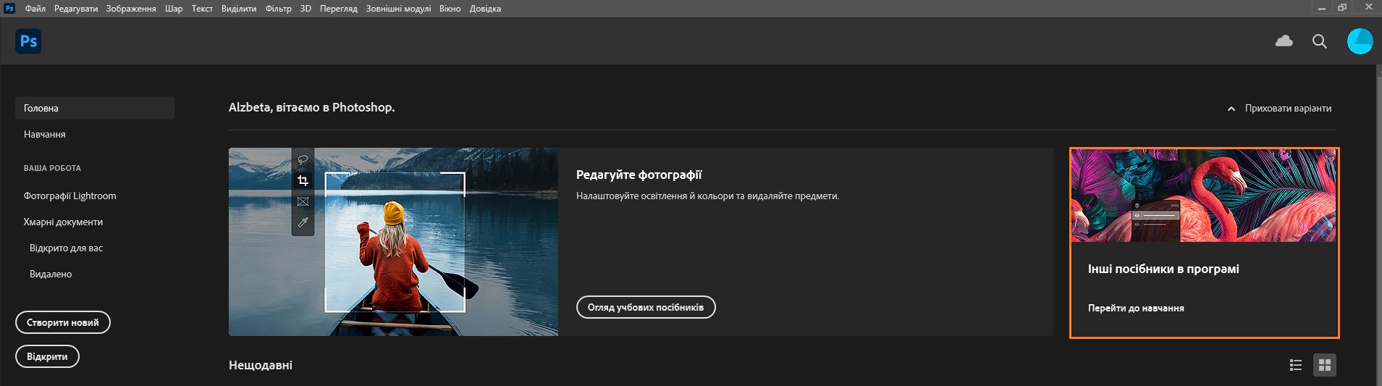This screenshot has width=1382, height=386.
Task: Switch recent files to list view
Action: point(1296,365)
